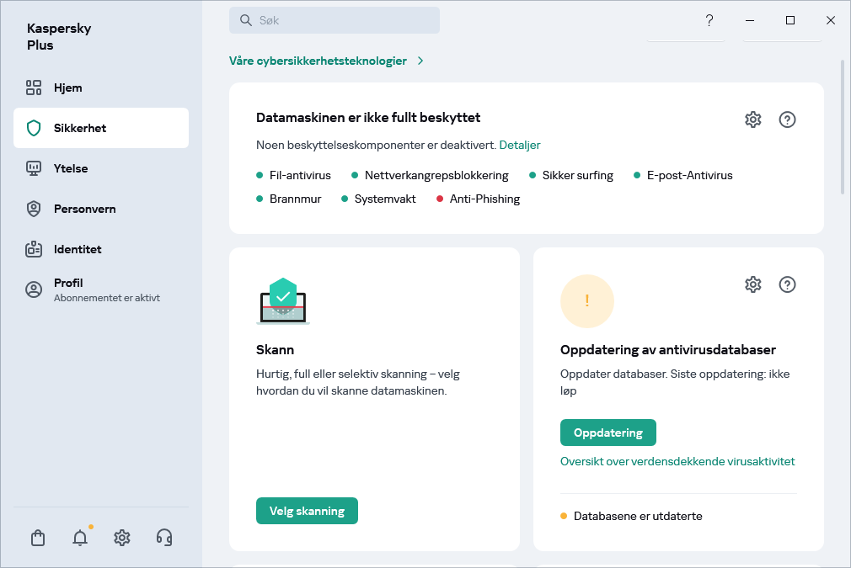Select the Sikkerhet shield icon
The width and height of the screenshot is (851, 568).
33,128
